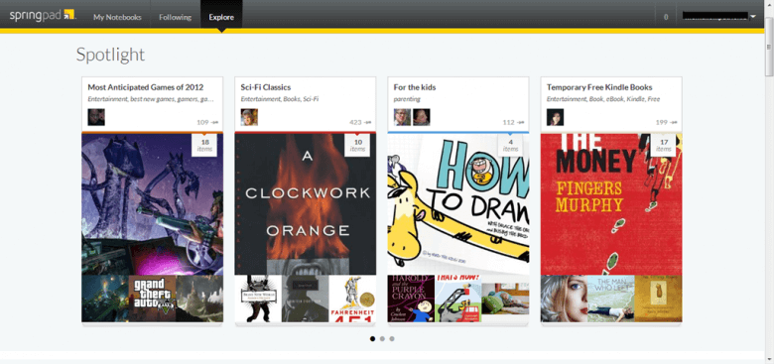Switch to the Following tab
This screenshot has width=774, height=364.
click(176, 17)
